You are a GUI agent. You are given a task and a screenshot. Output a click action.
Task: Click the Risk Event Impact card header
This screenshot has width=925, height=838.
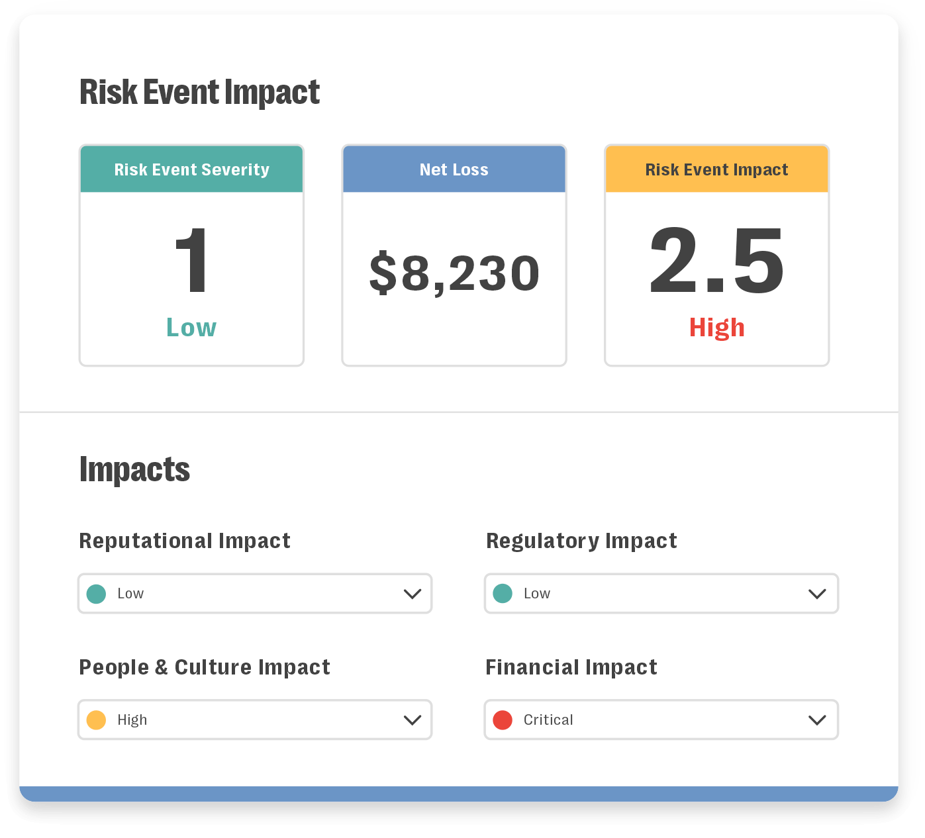[x=716, y=169]
